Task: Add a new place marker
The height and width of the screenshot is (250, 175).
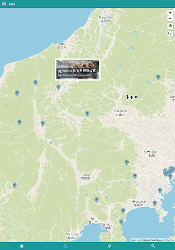Action: (170, 33)
